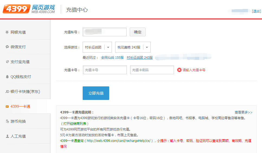The height and width of the screenshot is (153, 262).
Task: Open 人工充值 section
Action: [x=25, y=136]
